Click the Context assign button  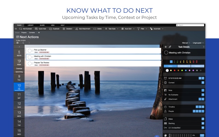pyautogui.click(x=203, y=83)
